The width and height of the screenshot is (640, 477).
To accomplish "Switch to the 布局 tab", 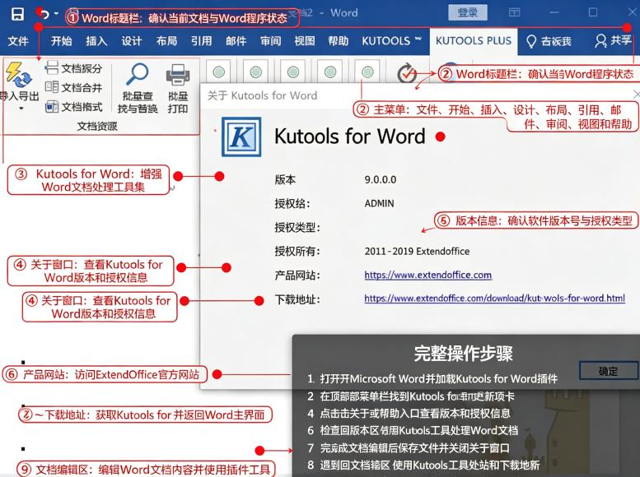I will [166, 41].
